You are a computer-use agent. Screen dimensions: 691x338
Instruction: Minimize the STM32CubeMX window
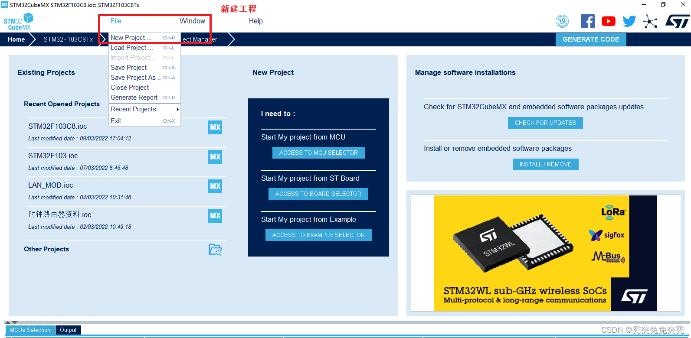click(x=644, y=5)
